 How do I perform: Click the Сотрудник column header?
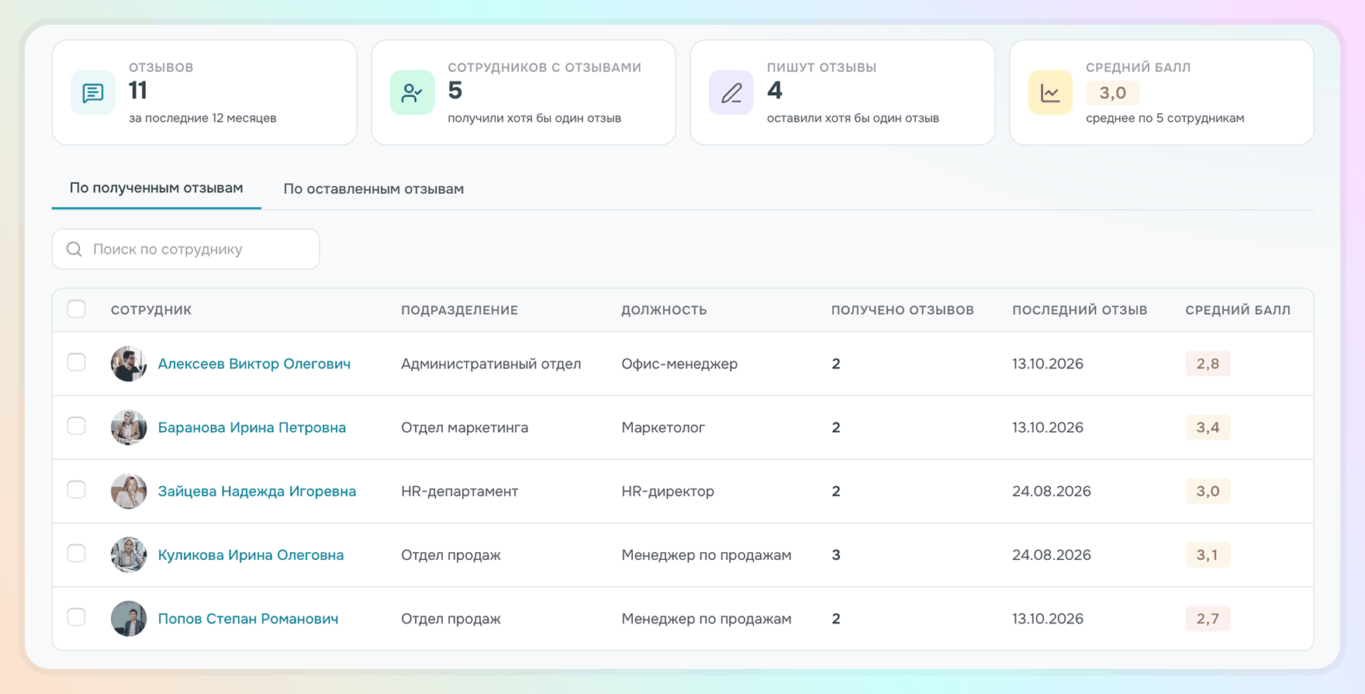tap(151, 310)
